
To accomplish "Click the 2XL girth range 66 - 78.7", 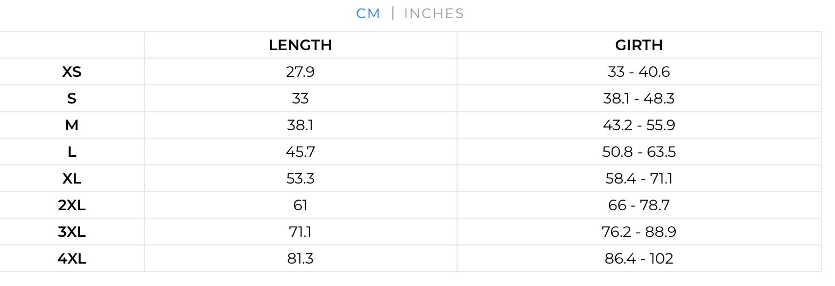I will point(639,205).
